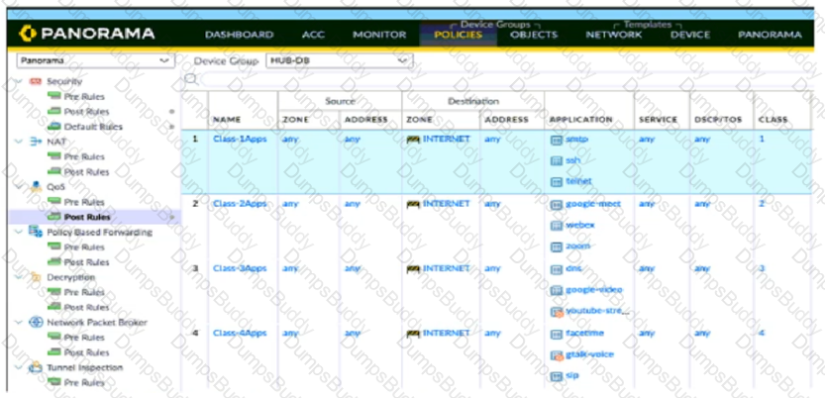Select the POLICIES tab
The image size is (825, 398).
(x=458, y=35)
